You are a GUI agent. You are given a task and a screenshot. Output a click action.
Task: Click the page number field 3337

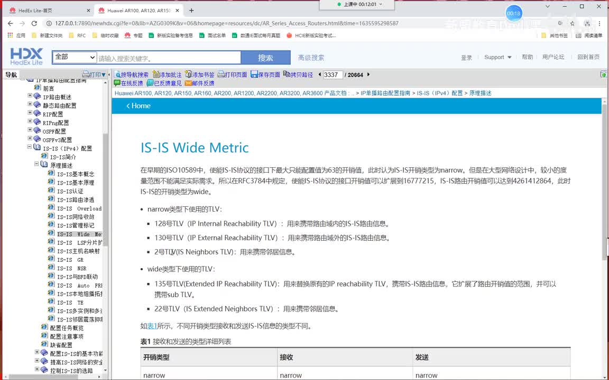[333, 74]
